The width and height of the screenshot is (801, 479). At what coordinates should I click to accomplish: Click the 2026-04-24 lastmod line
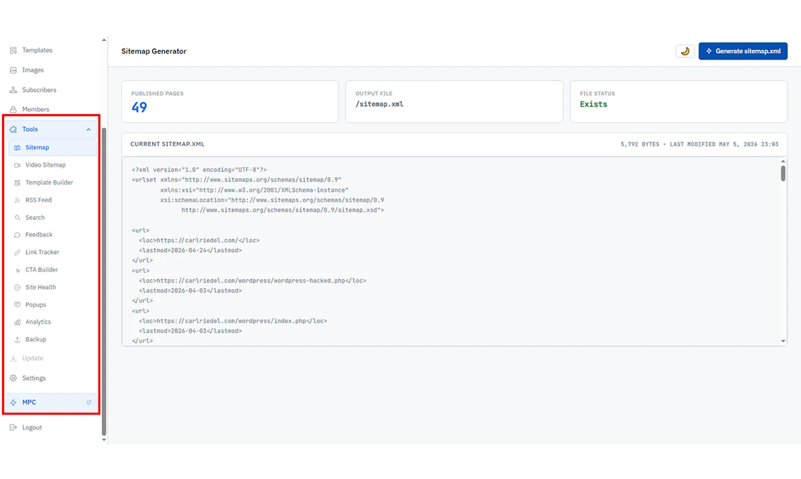pyautogui.click(x=190, y=250)
